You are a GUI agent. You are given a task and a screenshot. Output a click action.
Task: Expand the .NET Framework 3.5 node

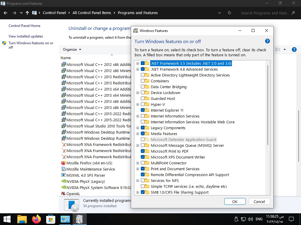click(138, 63)
